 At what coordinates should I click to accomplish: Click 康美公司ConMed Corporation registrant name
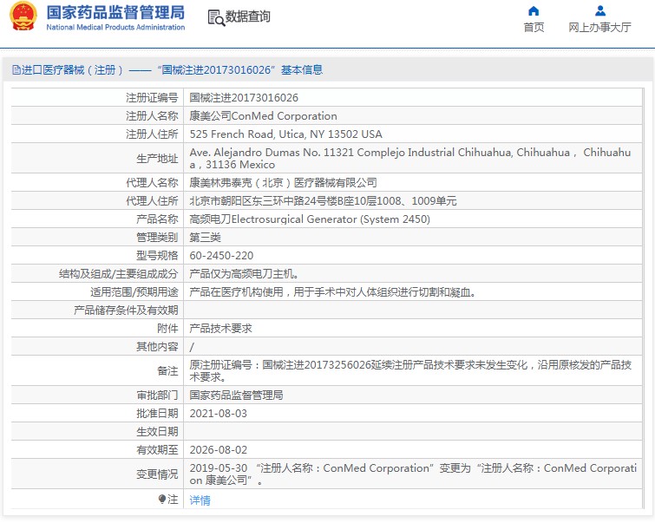click(x=263, y=115)
